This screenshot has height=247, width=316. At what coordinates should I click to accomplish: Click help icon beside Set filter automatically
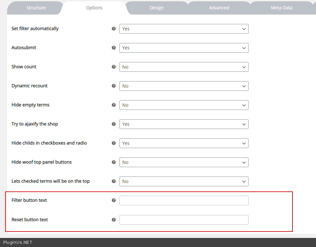[x=114, y=29]
